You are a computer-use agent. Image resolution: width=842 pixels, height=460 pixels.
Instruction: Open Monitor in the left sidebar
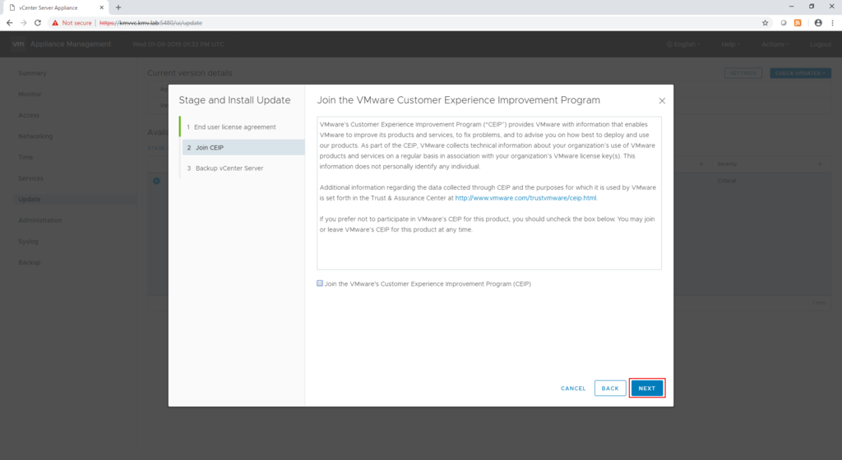[x=30, y=94]
